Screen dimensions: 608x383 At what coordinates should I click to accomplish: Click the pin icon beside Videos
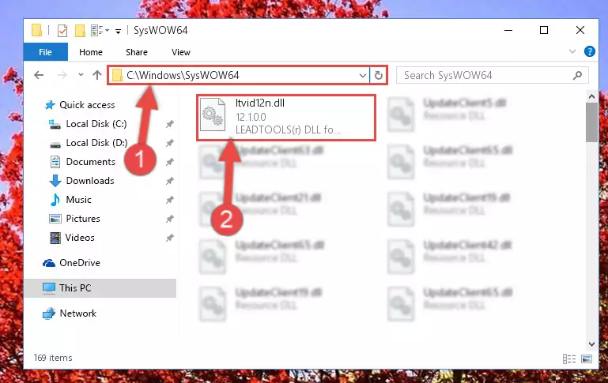pyautogui.click(x=169, y=238)
